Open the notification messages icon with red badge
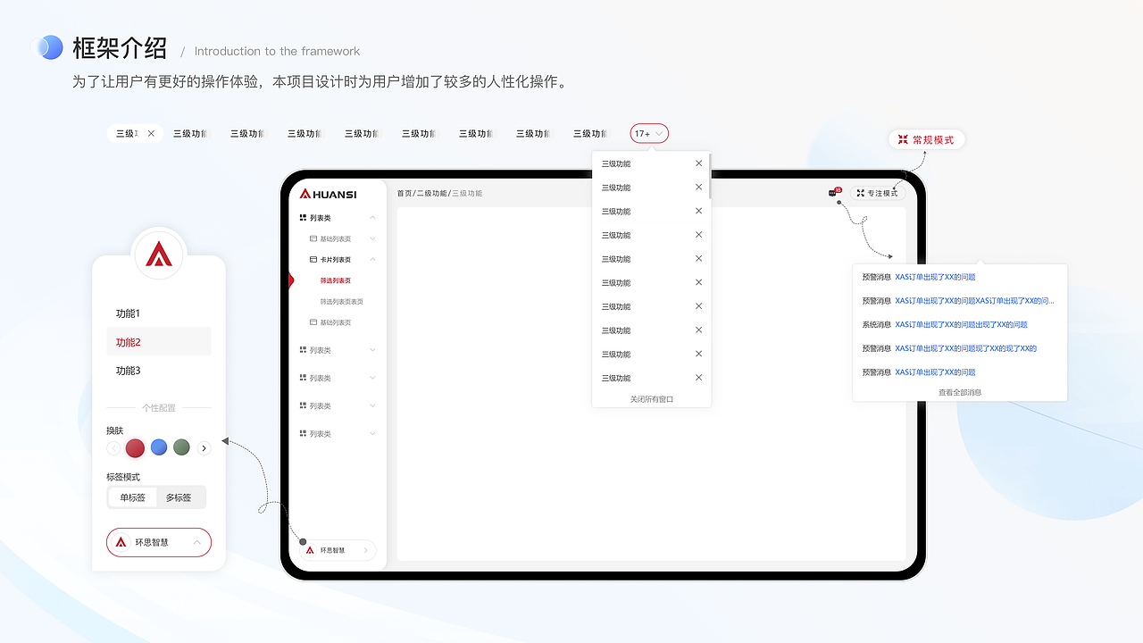Viewport: 1143px width, 643px height. point(834,192)
